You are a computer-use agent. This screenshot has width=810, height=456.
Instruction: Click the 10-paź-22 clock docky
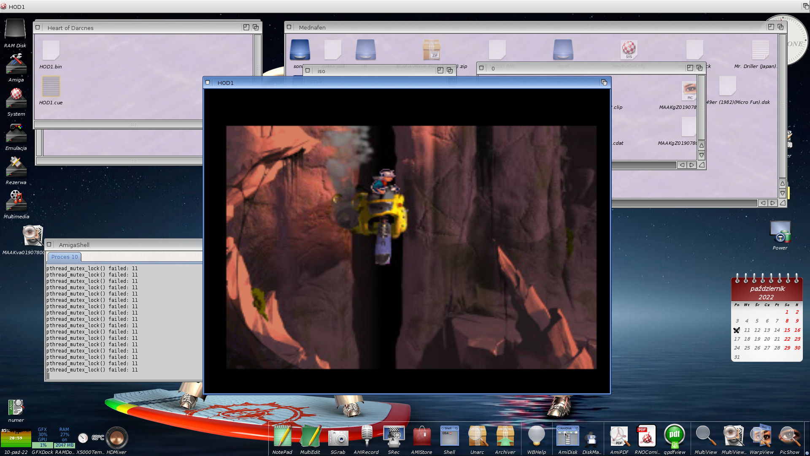click(16, 438)
